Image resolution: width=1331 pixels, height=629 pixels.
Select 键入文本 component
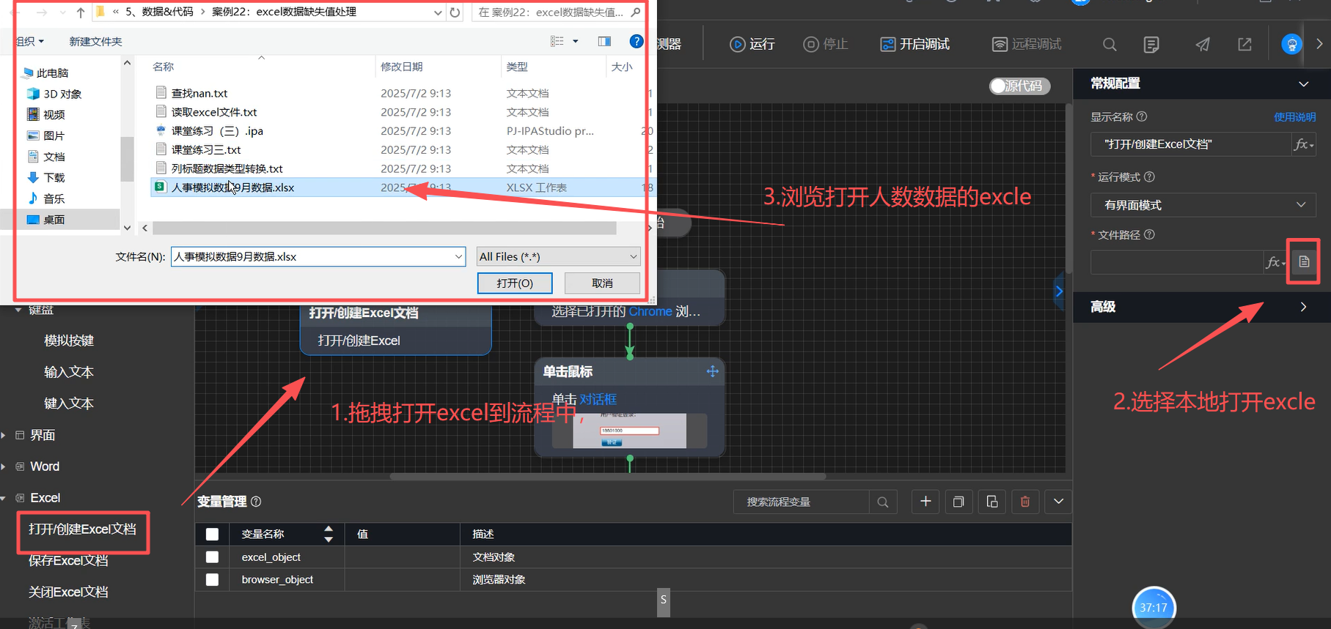point(69,403)
